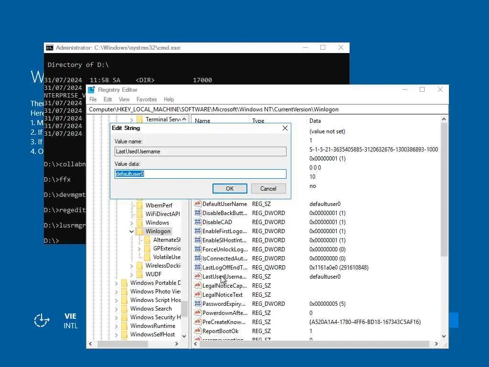Open the Help menu in Registry Editor
Screen dimensions: 489x367
pyautogui.click(x=169, y=99)
